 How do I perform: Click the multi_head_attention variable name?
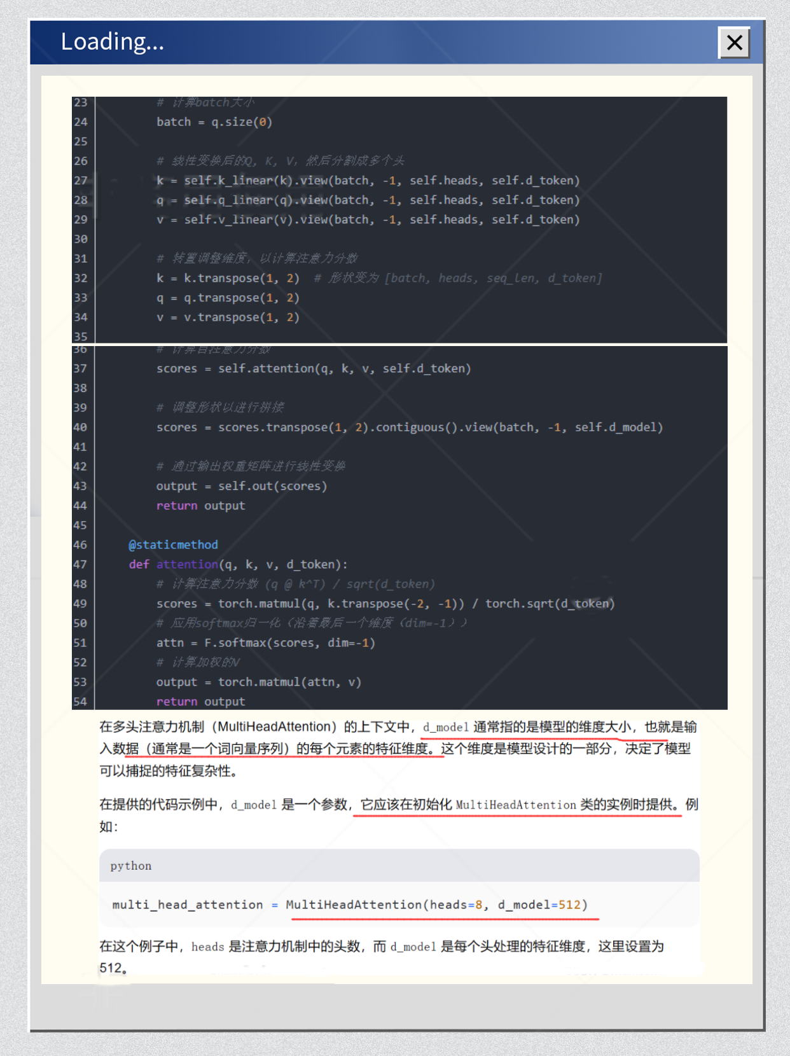click(x=188, y=905)
